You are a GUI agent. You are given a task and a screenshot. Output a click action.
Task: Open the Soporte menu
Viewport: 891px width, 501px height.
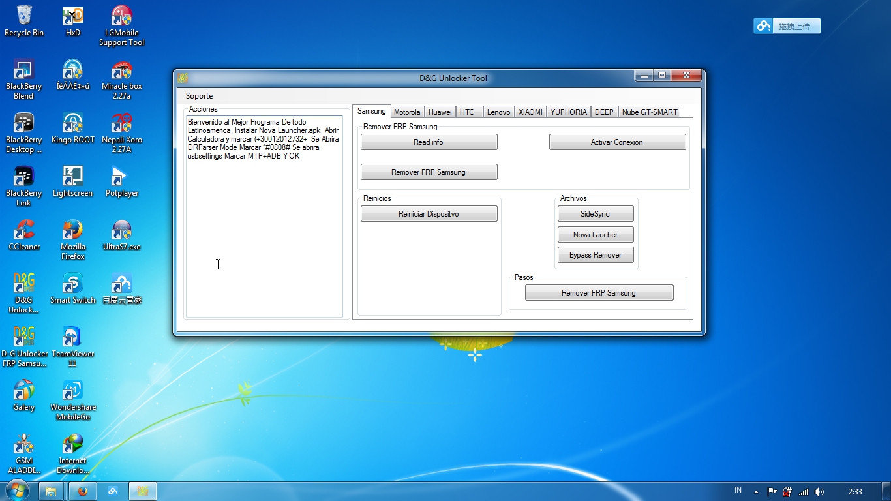(199, 96)
